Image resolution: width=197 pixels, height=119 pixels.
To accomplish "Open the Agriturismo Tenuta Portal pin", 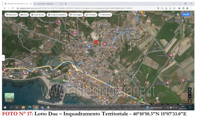I will tap(167, 83).
